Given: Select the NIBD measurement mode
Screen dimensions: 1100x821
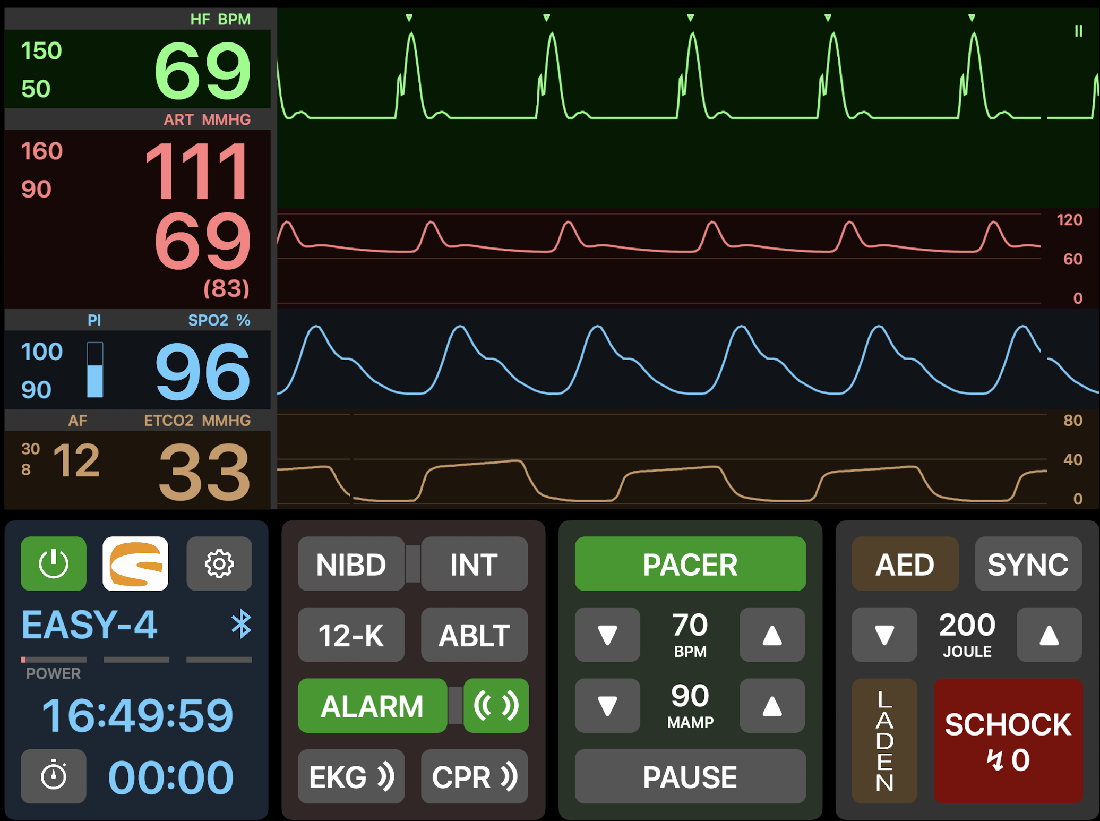Looking at the screenshot, I should [351, 563].
